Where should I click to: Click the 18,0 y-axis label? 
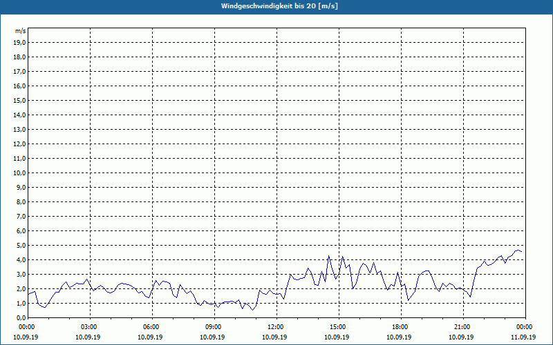19,57
